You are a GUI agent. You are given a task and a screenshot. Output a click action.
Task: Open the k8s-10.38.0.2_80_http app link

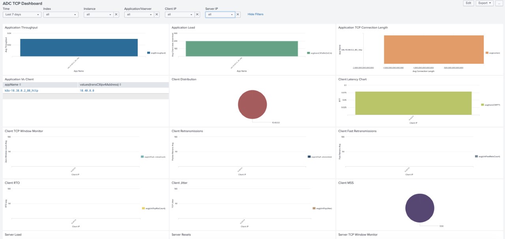pyautogui.click(x=21, y=90)
